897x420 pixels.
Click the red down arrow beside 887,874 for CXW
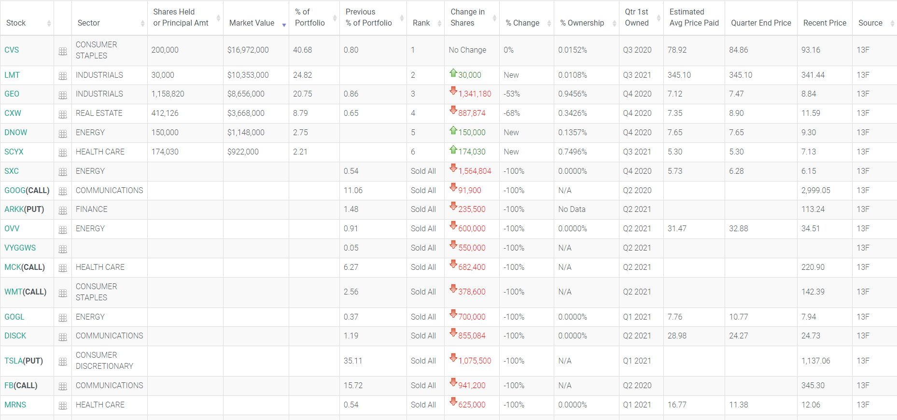pyautogui.click(x=453, y=110)
